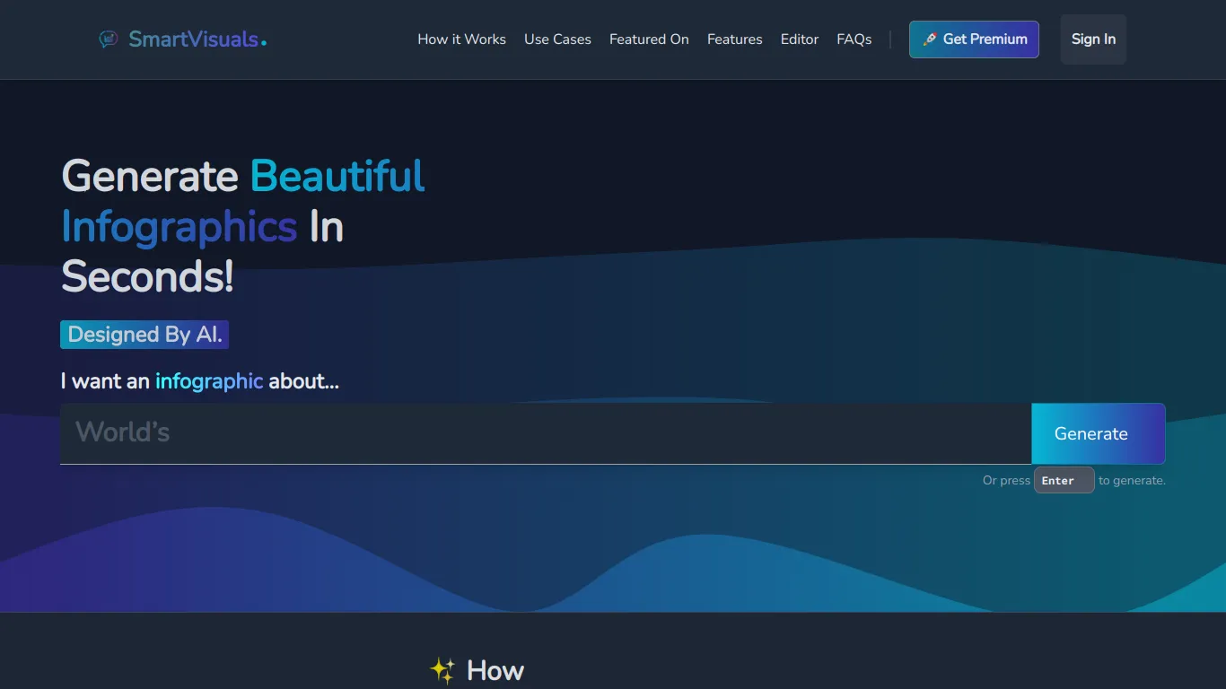Click the Generate button
Image resolution: width=1226 pixels, height=689 pixels.
(1099, 433)
